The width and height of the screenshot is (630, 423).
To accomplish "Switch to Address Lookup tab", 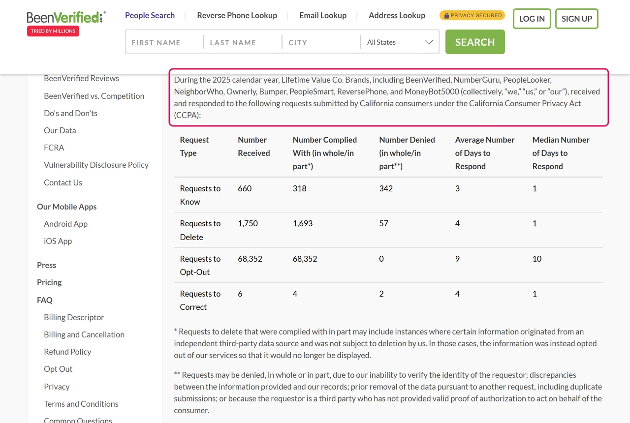I will coord(397,15).
